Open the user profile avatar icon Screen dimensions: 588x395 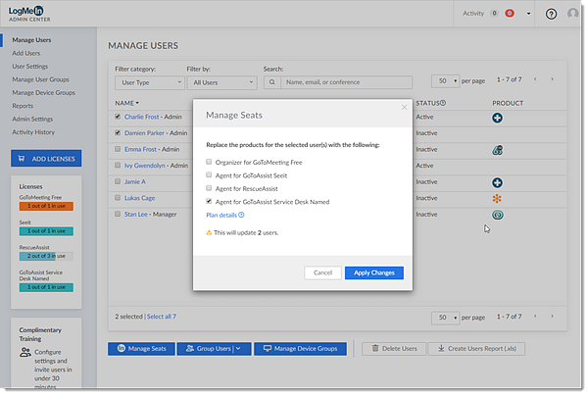tap(572, 14)
